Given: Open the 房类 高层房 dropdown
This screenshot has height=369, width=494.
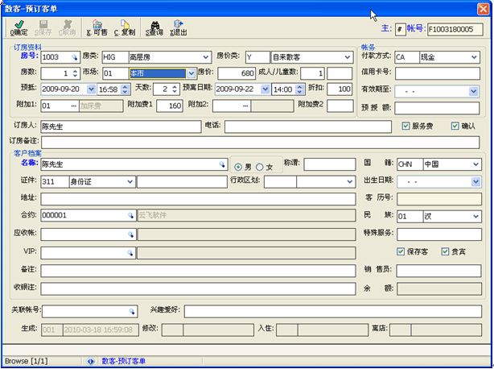Looking at the screenshot, I should click(205, 57).
